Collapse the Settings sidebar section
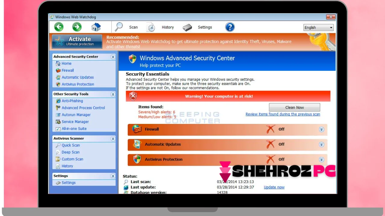Screen dimensions: 385x216 pos(113,176)
